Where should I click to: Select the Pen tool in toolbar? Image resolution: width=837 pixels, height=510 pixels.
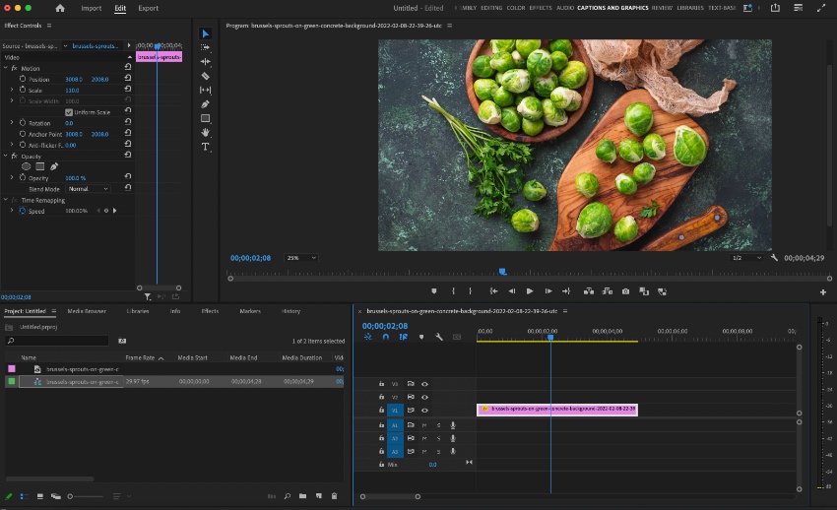(x=206, y=104)
